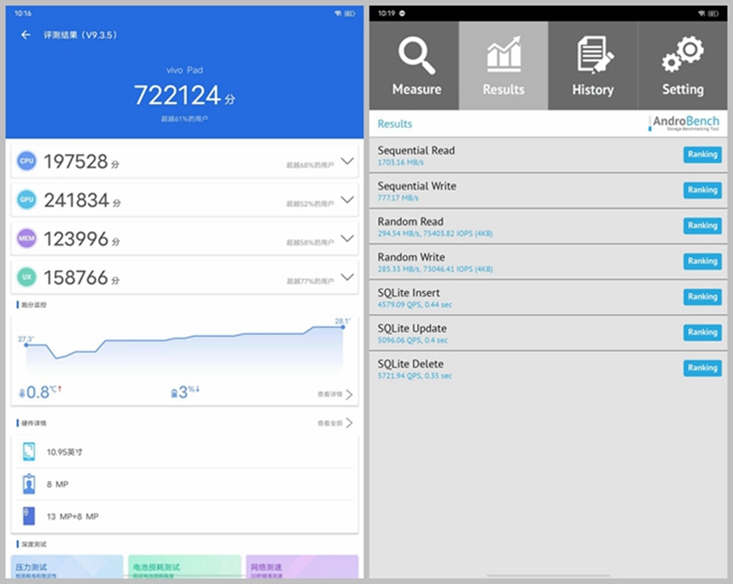733x584 pixels.
Task: Tap the front camera icon beside 8 MP
Action: 29,484
